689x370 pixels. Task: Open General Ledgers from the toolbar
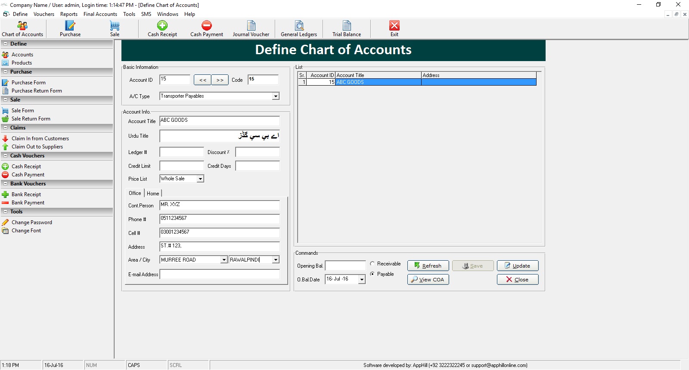tap(299, 29)
